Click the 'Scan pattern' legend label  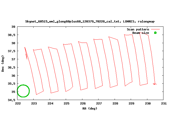pyautogui.click(x=138, y=29)
